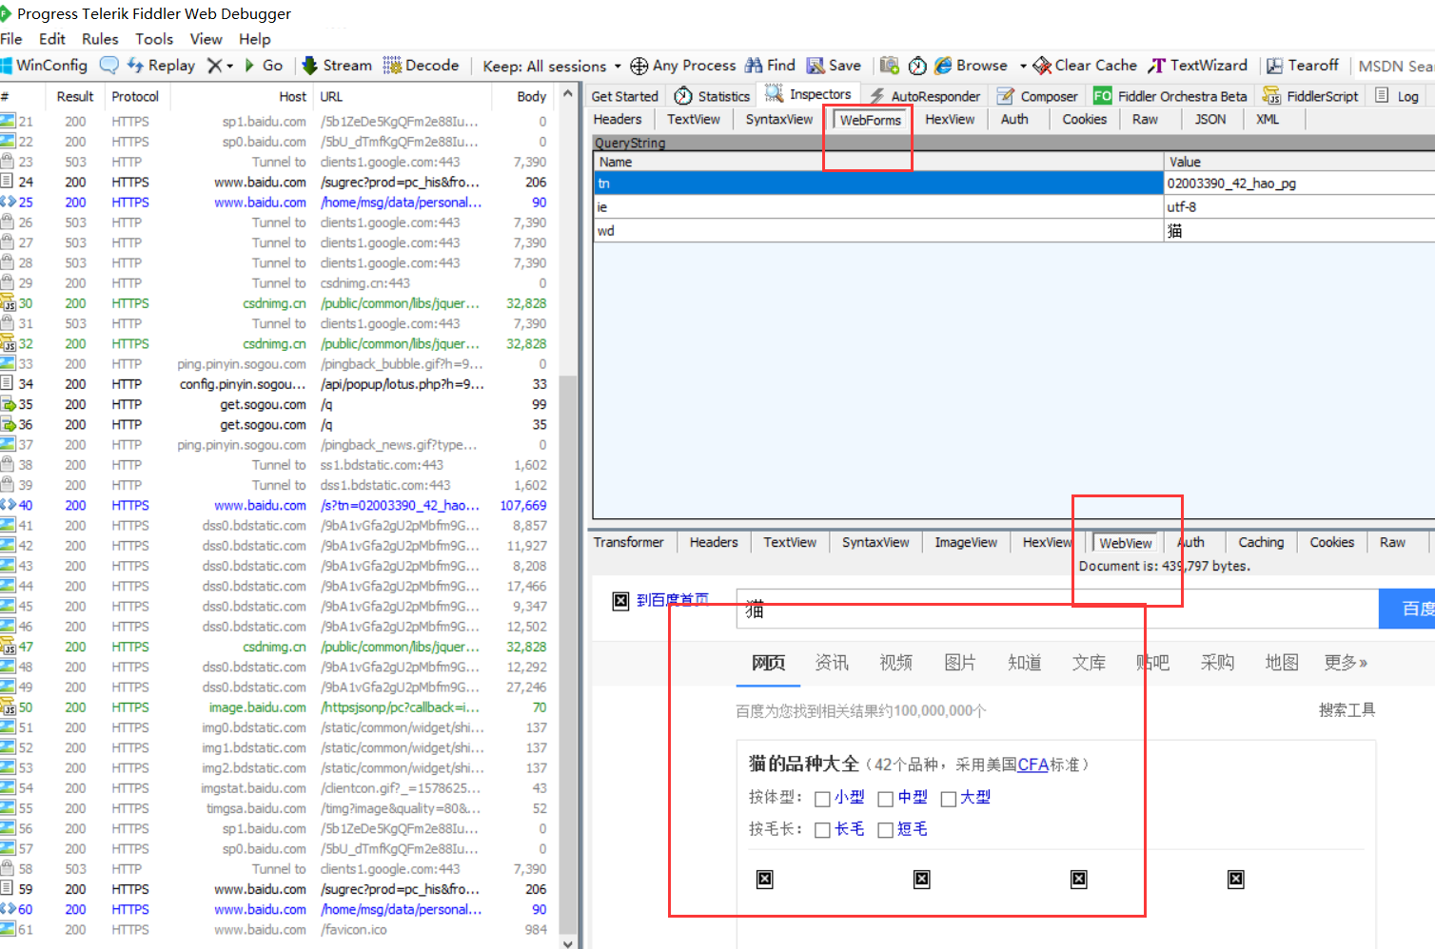Check the 小型 size checkbox
This screenshot has width=1435, height=949.
pyautogui.click(x=823, y=799)
